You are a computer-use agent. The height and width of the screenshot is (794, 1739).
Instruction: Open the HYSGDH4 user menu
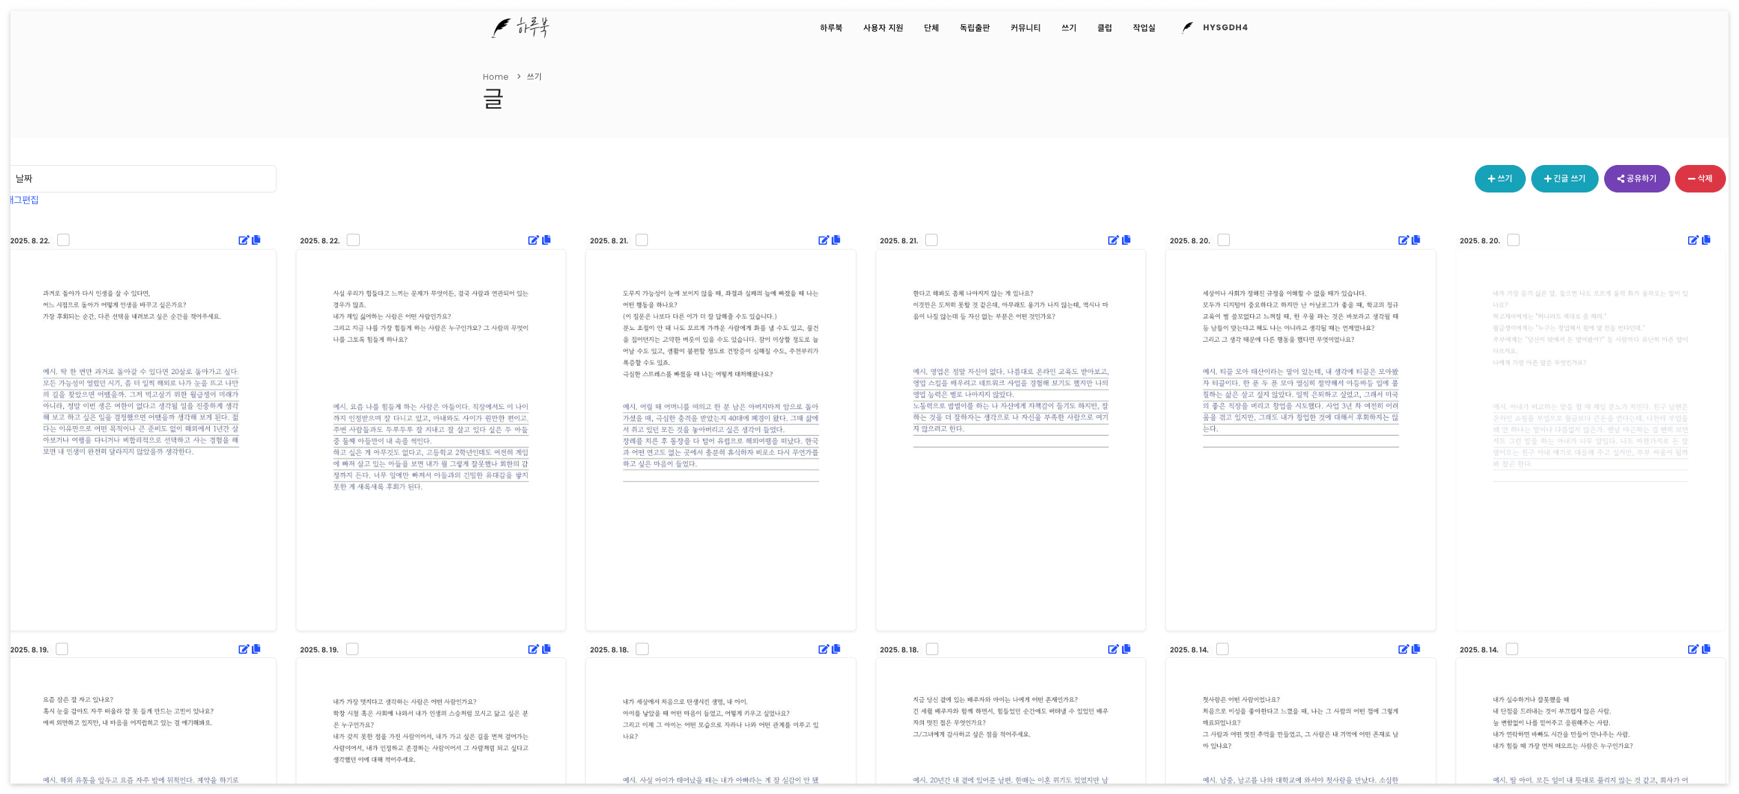pyautogui.click(x=1224, y=28)
